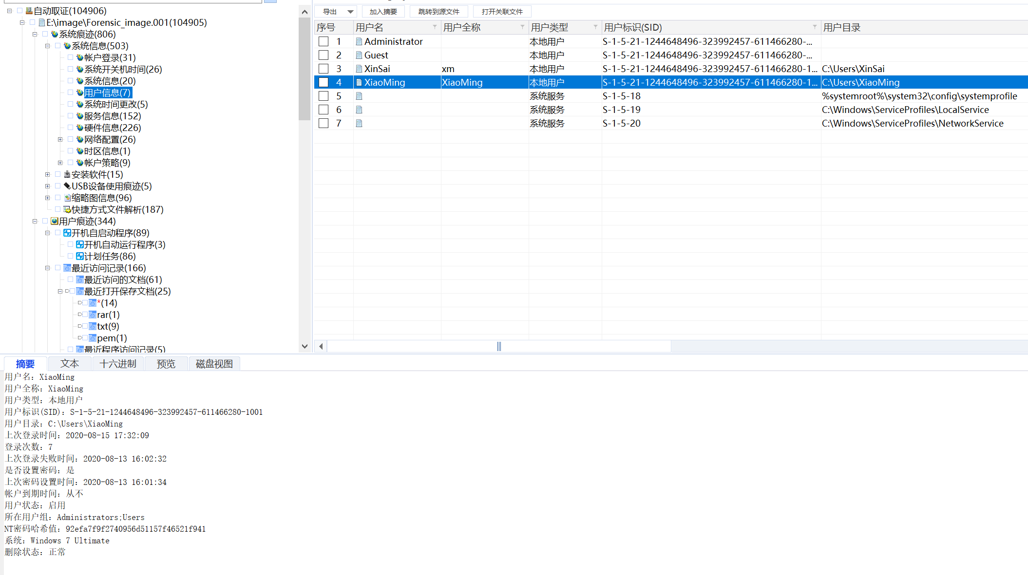1028x575 pixels.
Task: Click the 跳转到源文件 button
Action: (438, 12)
